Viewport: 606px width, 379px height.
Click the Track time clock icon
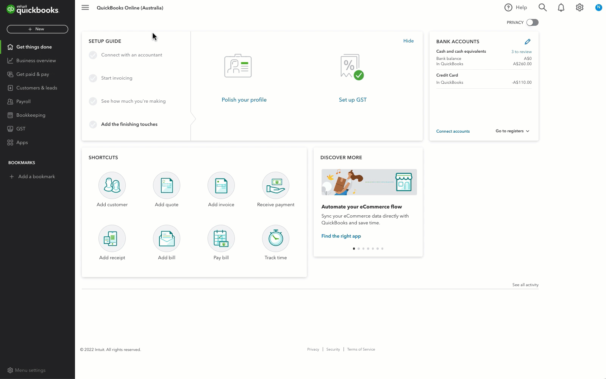276,238
